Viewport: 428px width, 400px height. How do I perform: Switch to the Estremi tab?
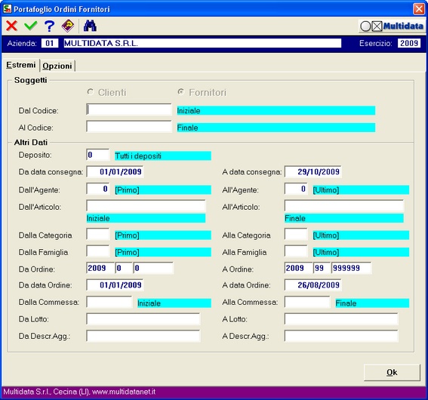point(20,65)
